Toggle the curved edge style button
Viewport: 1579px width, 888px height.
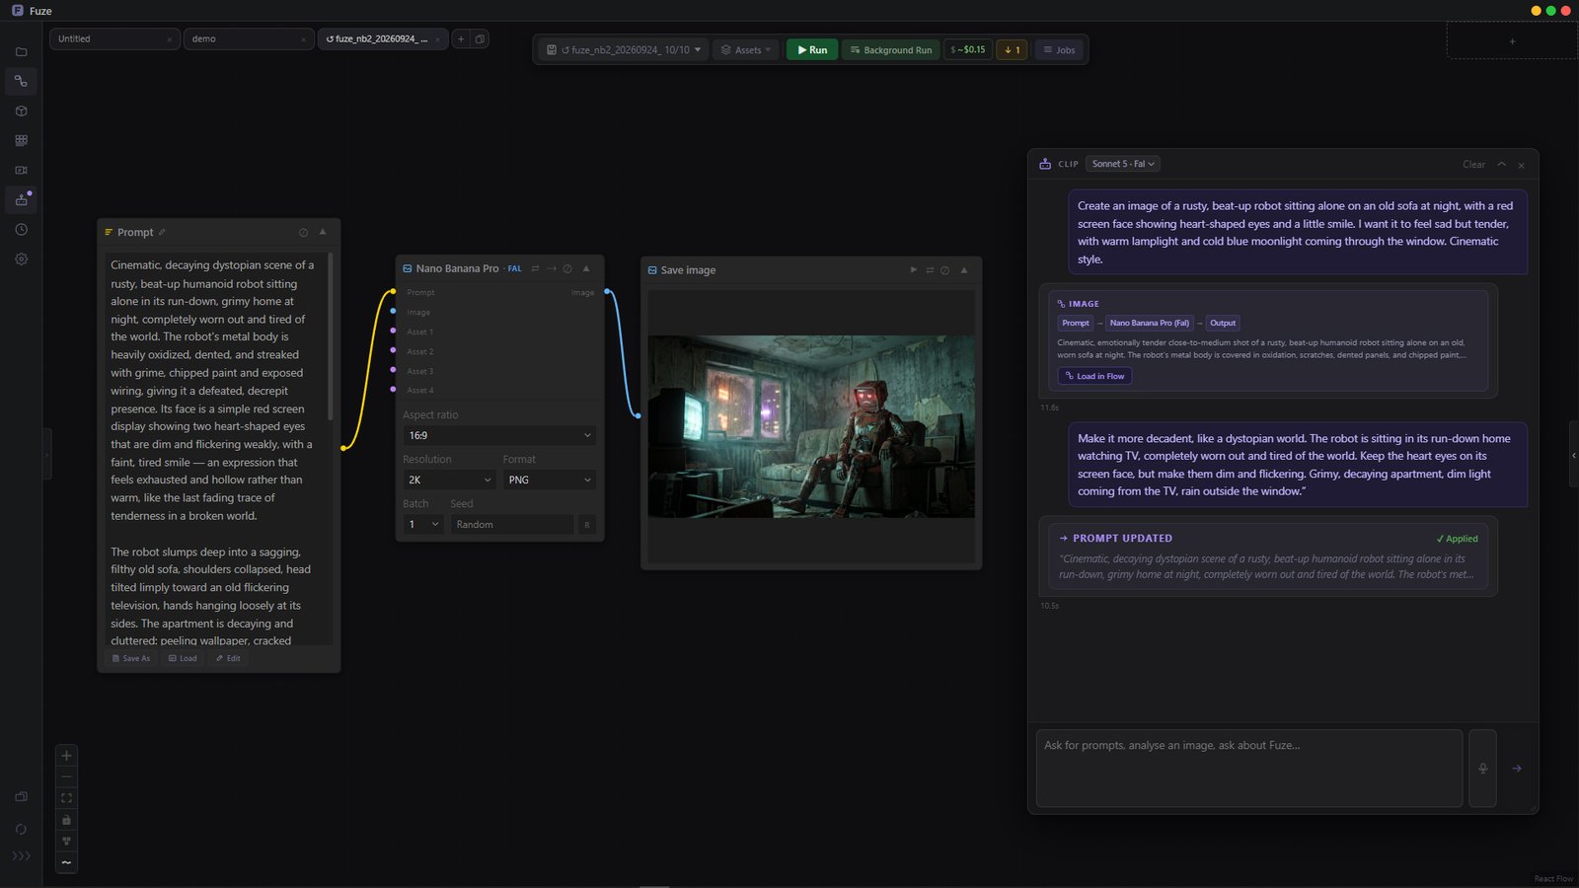click(66, 862)
